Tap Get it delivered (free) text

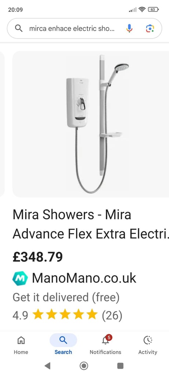(x=66, y=297)
